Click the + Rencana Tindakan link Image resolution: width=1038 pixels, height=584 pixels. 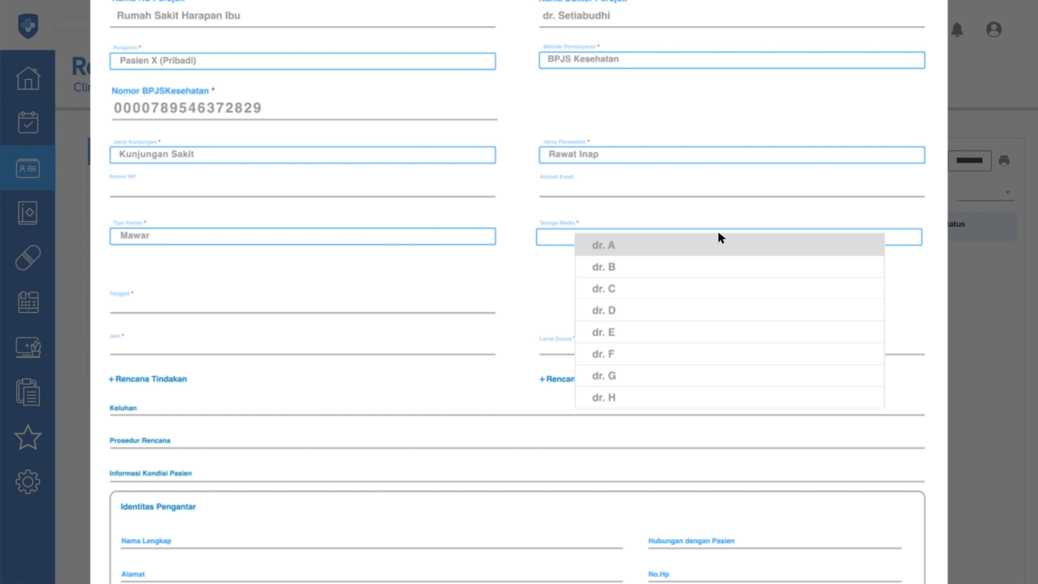pos(148,379)
